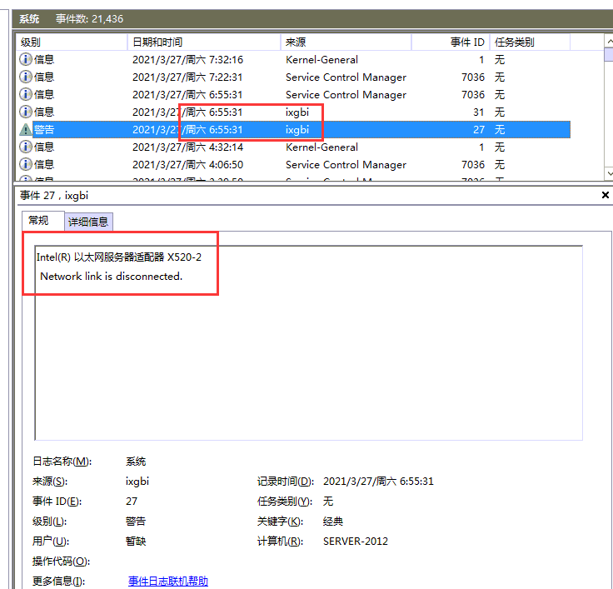Click the SERVER-2012 computer name value
Viewport: 613px width, 589px height.
[356, 542]
